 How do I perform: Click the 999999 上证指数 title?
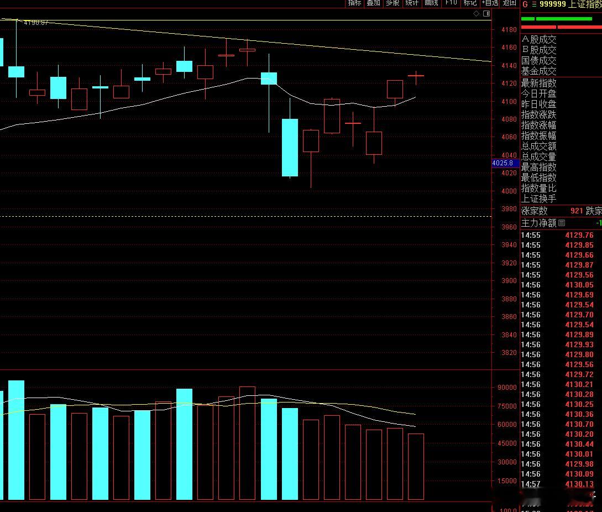click(570, 4)
